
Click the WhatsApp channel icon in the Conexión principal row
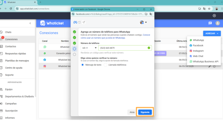click(45, 53)
